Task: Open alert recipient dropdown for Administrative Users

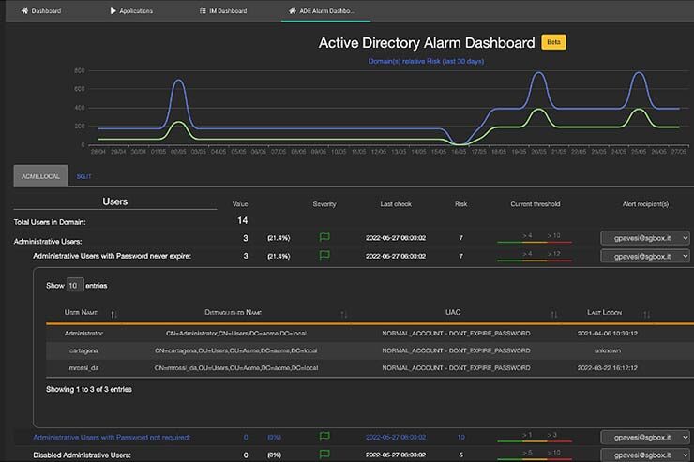Action: [x=645, y=238]
